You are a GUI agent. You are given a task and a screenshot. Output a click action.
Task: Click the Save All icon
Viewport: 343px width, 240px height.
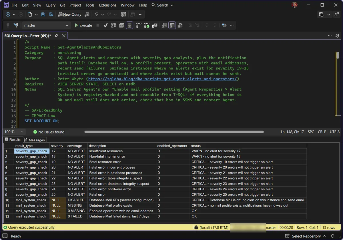(x=51, y=14)
